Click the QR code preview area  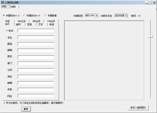pyautogui.click(x=104, y=60)
